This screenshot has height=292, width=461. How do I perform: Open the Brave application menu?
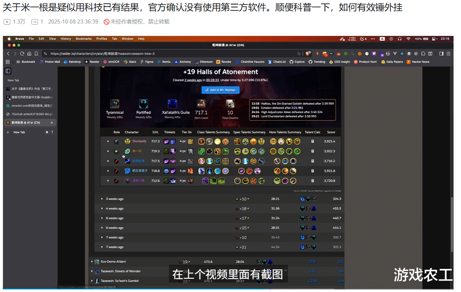20,39
